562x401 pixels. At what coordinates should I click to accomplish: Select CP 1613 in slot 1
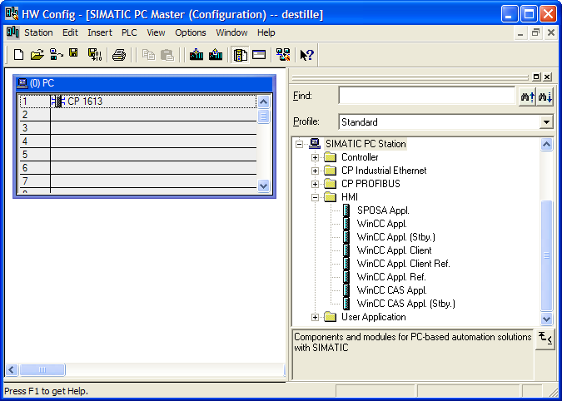pyautogui.click(x=138, y=101)
